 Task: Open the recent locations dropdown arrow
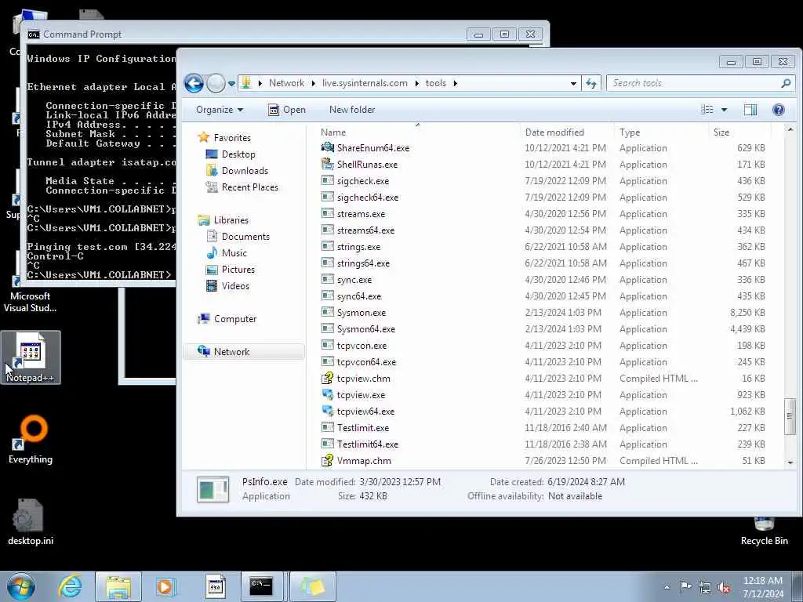(231, 83)
